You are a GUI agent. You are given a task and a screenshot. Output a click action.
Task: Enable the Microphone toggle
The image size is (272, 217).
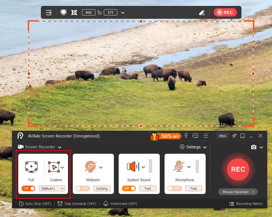coord(175,188)
